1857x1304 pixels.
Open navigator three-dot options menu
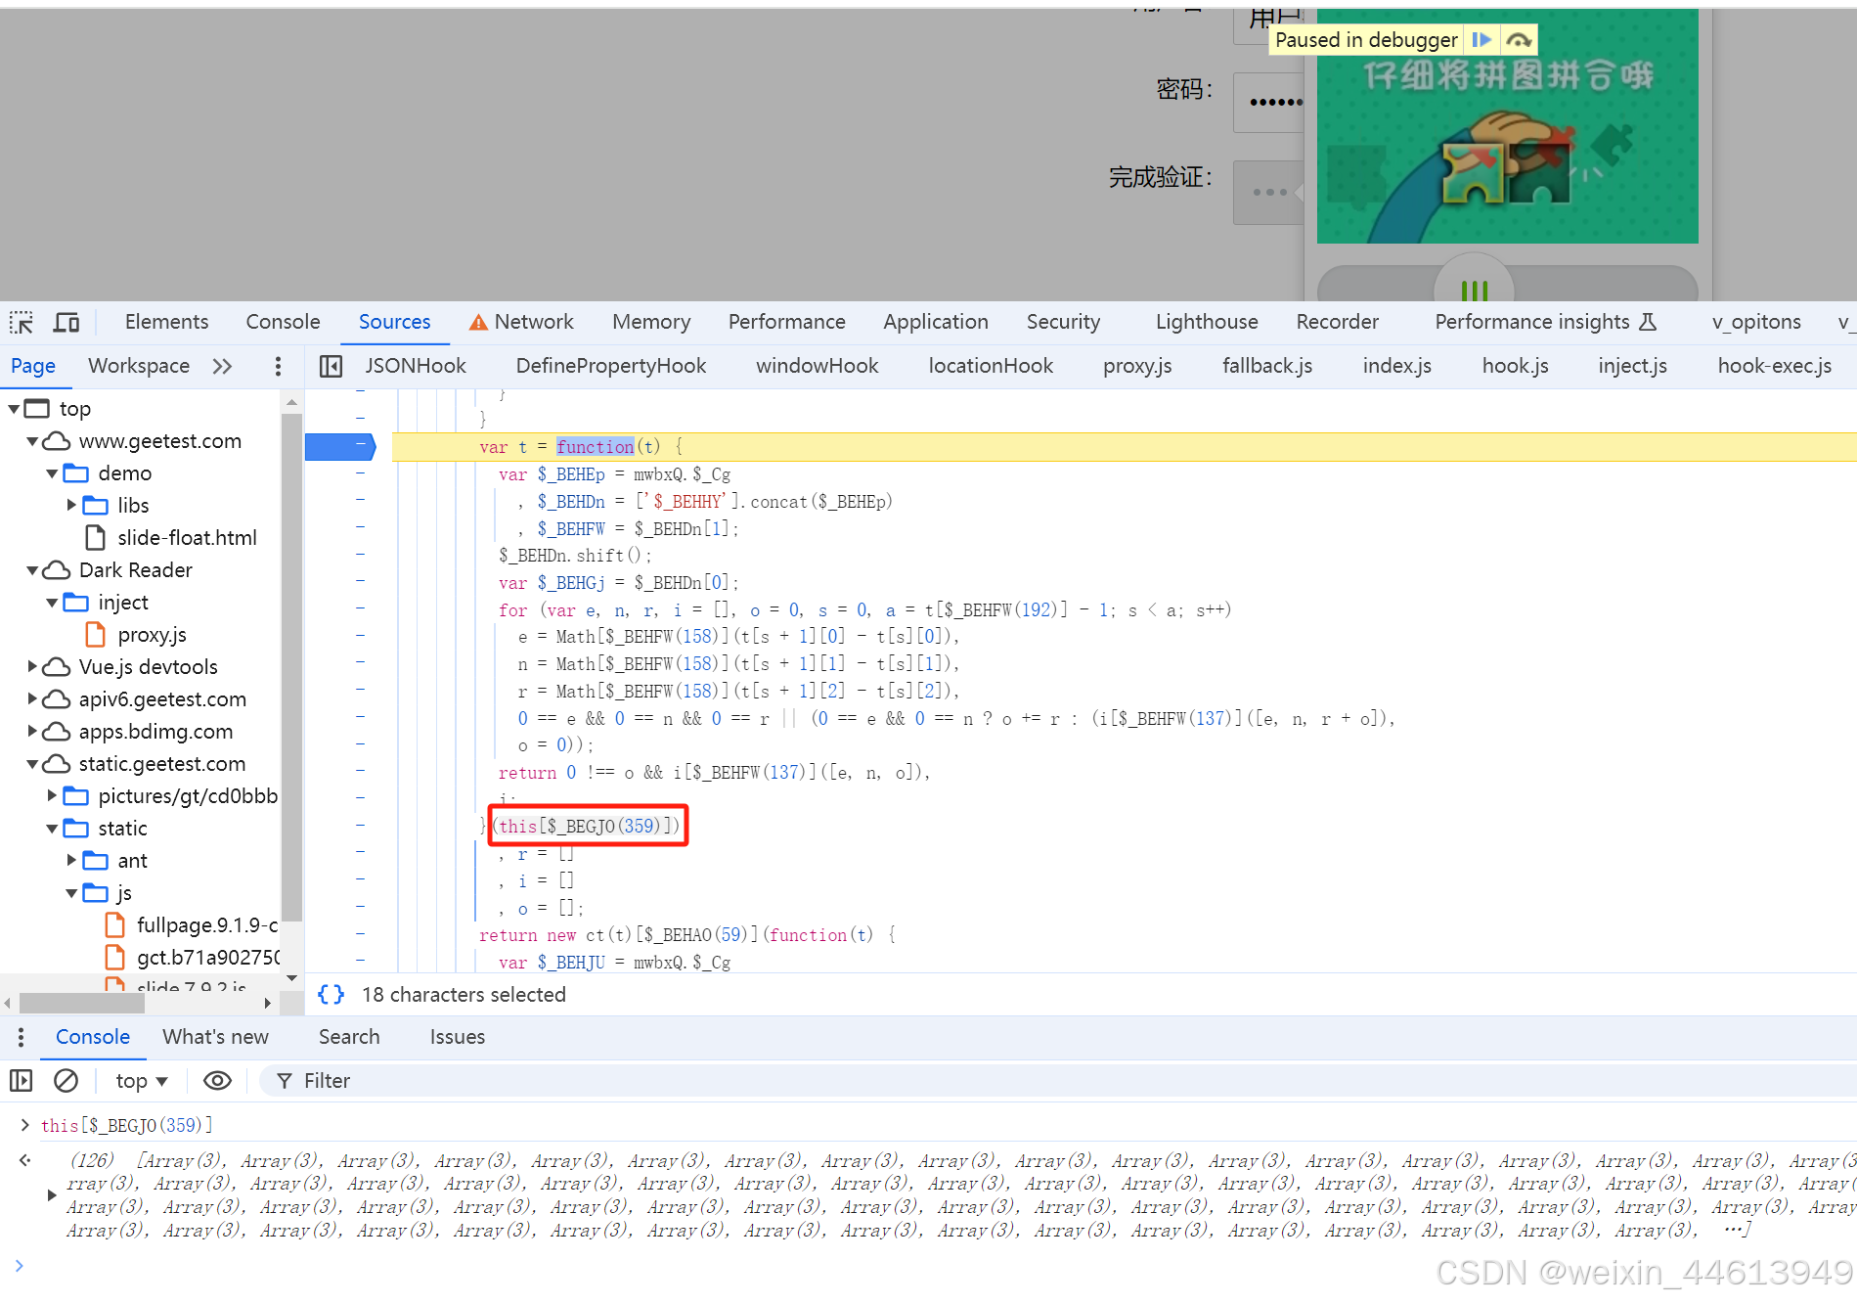tap(278, 366)
